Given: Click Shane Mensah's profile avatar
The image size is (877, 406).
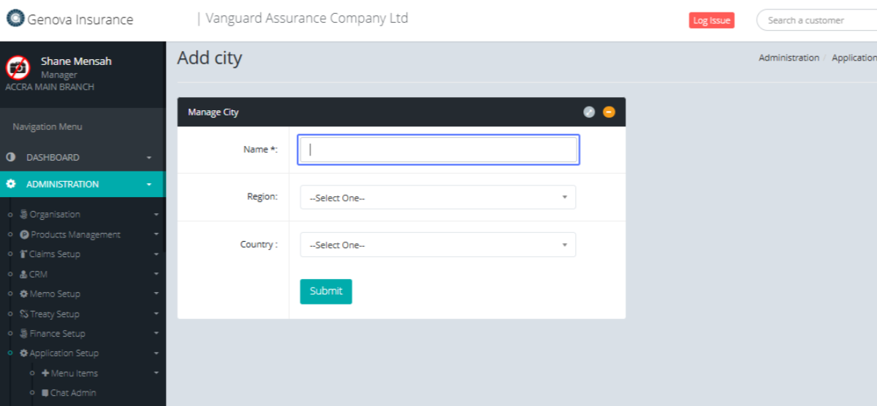Looking at the screenshot, I should coord(18,67).
